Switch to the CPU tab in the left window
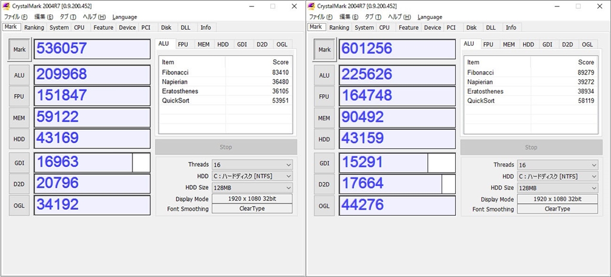This screenshot has width=611, height=277. pyautogui.click(x=79, y=27)
